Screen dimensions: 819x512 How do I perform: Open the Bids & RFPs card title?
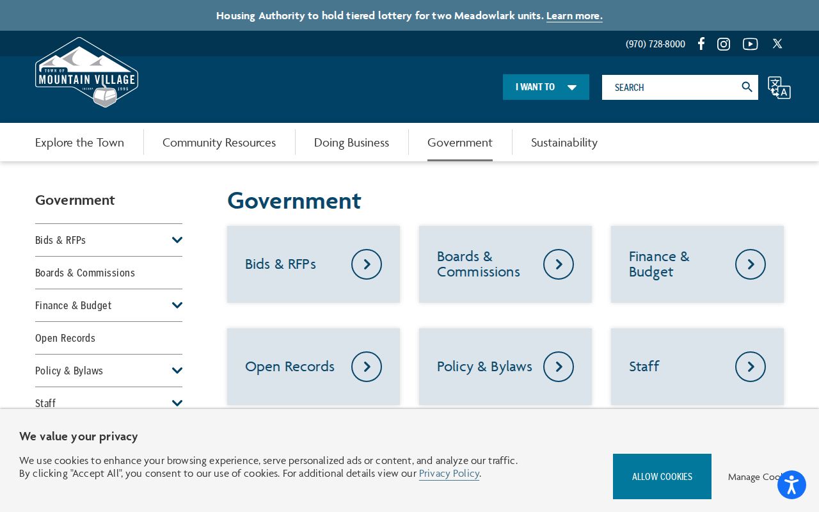[x=280, y=264]
